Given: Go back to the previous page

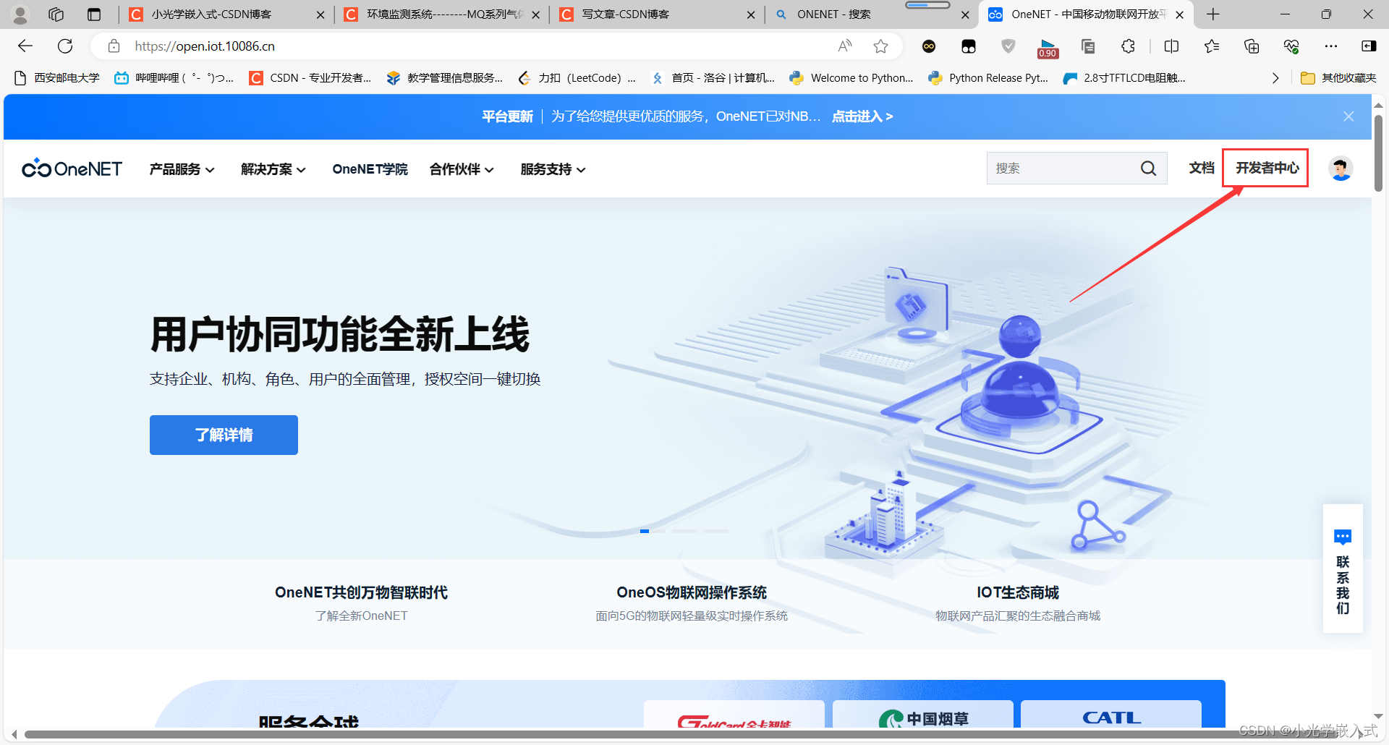Looking at the screenshot, I should click(25, 46).
